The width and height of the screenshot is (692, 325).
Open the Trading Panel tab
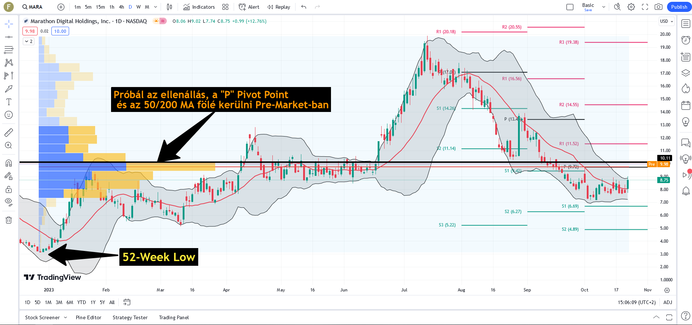pyautogui.click(x=174, y=317)
